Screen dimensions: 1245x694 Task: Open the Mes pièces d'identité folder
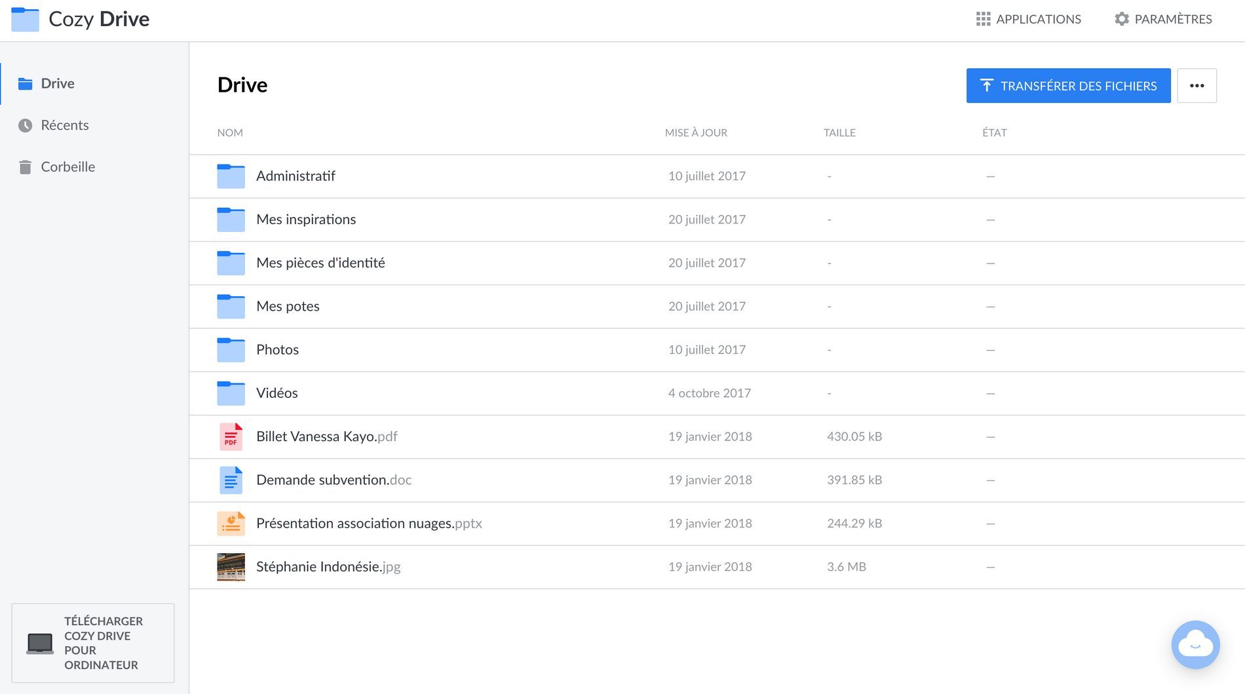pos(320,263)
